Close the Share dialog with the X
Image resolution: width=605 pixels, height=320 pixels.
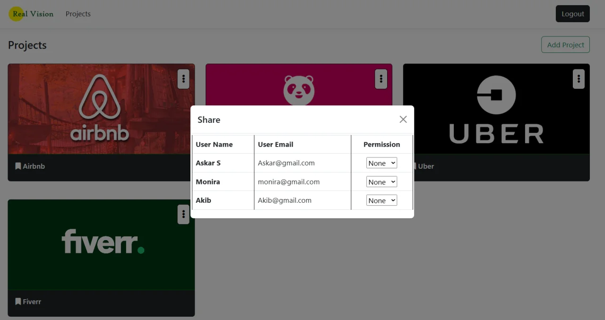pyautogui.click(x=403, y=120)
